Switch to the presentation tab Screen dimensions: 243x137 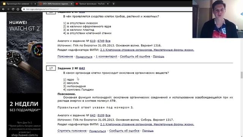[x=19, y=4]
